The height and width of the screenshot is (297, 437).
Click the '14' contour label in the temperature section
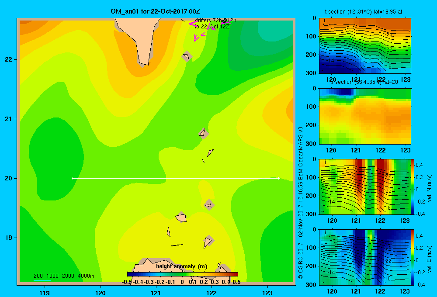[331, 61]
